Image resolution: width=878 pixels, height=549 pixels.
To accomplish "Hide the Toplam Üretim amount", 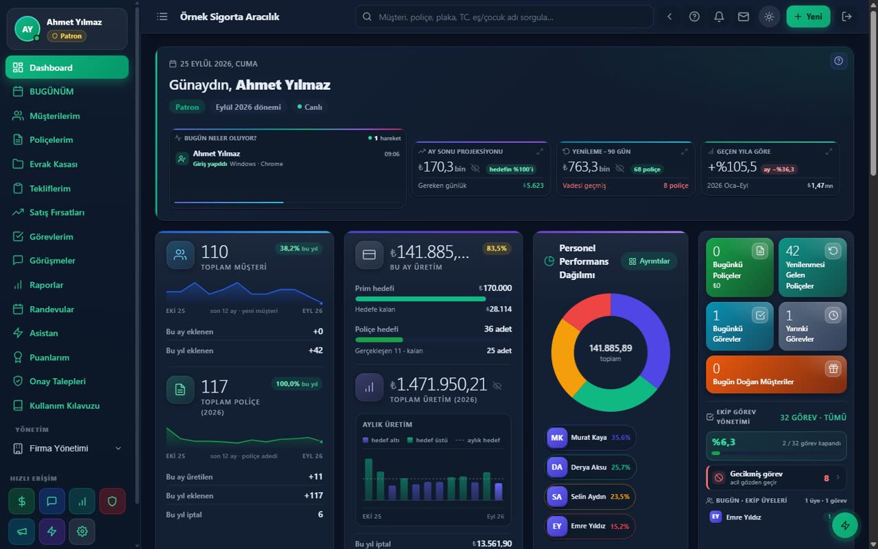I will coord(497,386).
